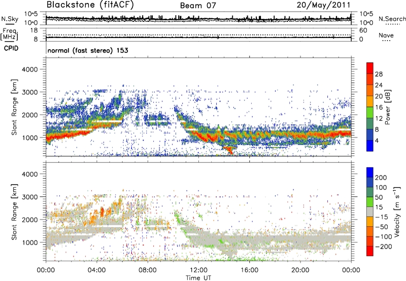
Task: Click the Velocity [m s-1] colorbar label
Action: pyautogui.click(x=396, y=212)
